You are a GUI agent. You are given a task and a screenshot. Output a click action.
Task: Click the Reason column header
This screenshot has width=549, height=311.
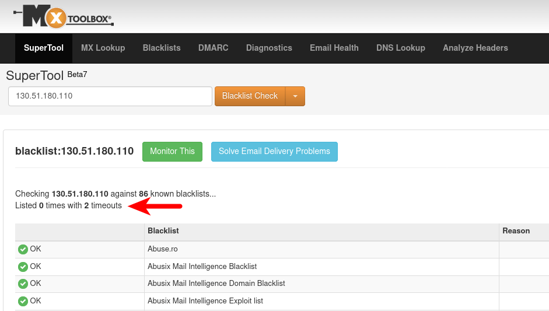[516, 231]
